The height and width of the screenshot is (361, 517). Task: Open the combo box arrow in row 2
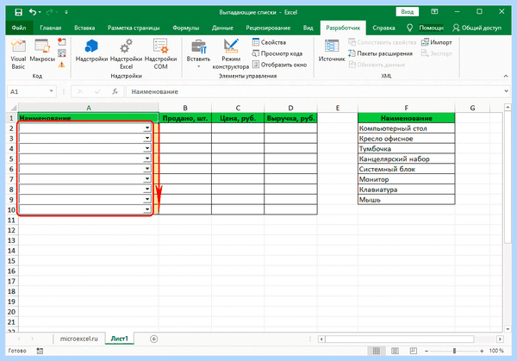click(147, 128)
